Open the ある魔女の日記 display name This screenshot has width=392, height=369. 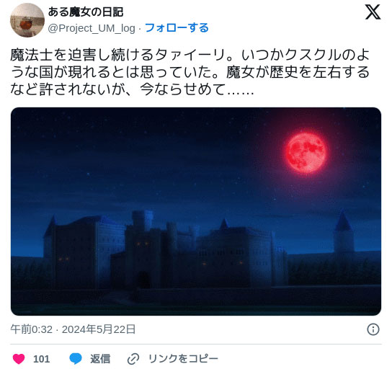pyautogui.click(x=86, y=12)
